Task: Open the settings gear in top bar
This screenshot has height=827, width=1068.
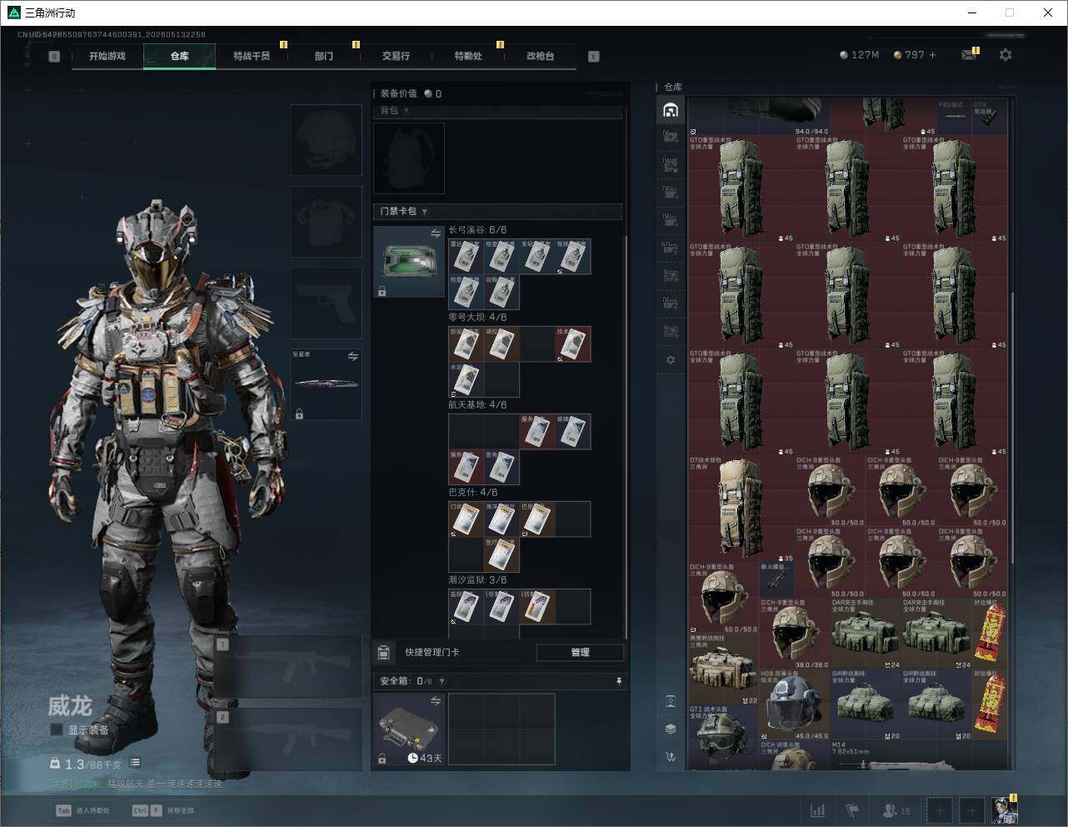Action: click(x=1006, y=55)
